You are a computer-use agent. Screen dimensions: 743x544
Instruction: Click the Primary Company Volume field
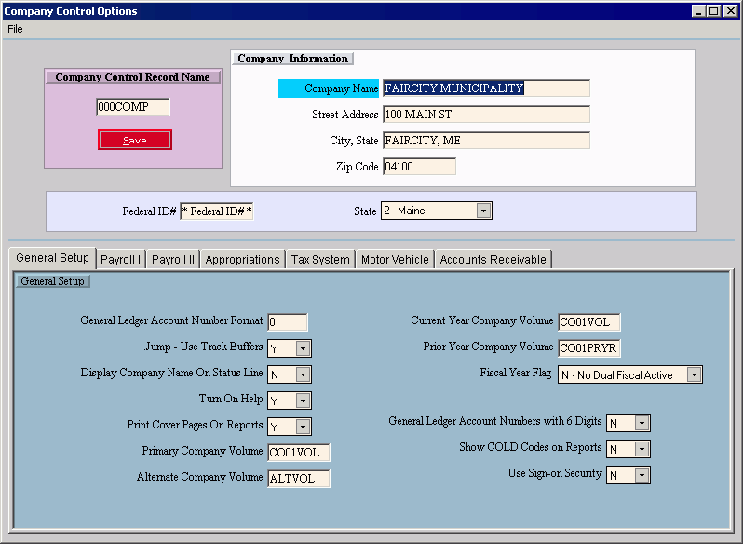[298, 453]
